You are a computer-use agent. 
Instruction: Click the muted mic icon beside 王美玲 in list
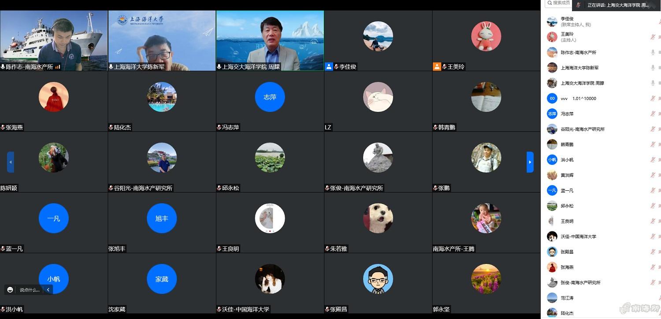[653, 37]
